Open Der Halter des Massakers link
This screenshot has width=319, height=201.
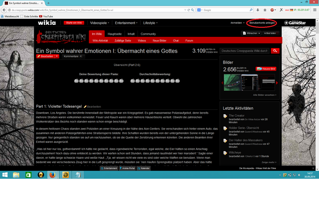pos(246,140)
